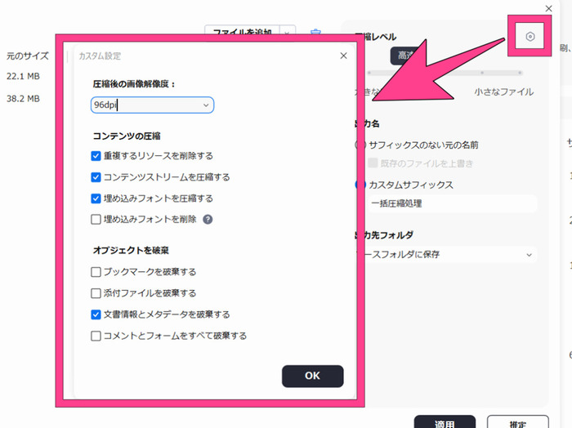Image resolution: width=572 pixels, height=428 pixels.
Task: Check 添付ファイルを破棄する
Action: [x=96, y=293]
